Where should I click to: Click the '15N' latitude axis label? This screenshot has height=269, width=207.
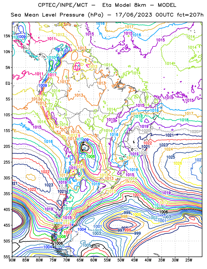click(7, 36)
